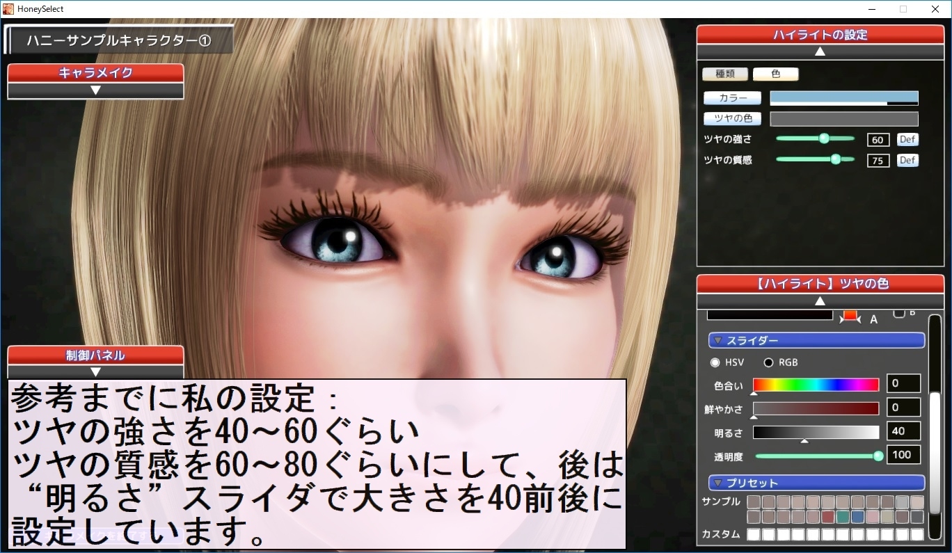Click the 鮮やかさ saturation bar
This screenshot has width=952, height=553.
[x=816, y=408]
